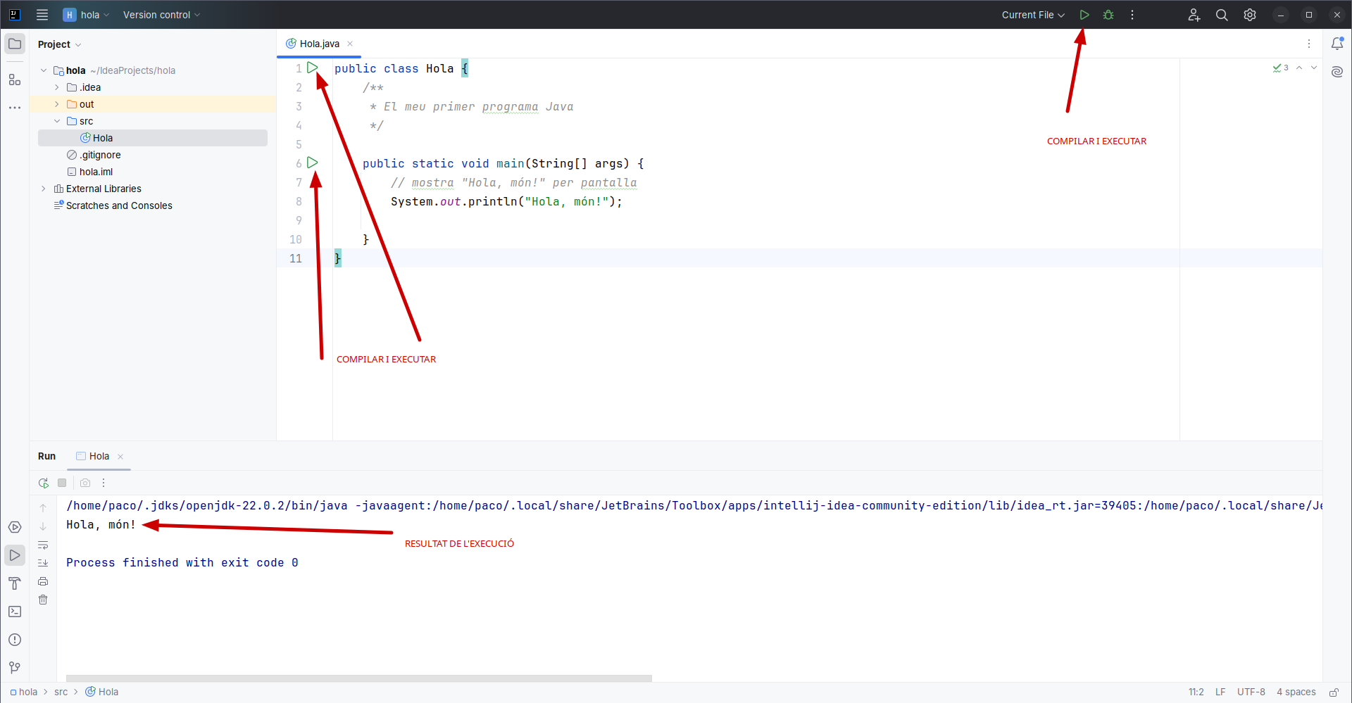Toggle soft-wrap in the Run console
The image size is (1352, 703).
43,545
